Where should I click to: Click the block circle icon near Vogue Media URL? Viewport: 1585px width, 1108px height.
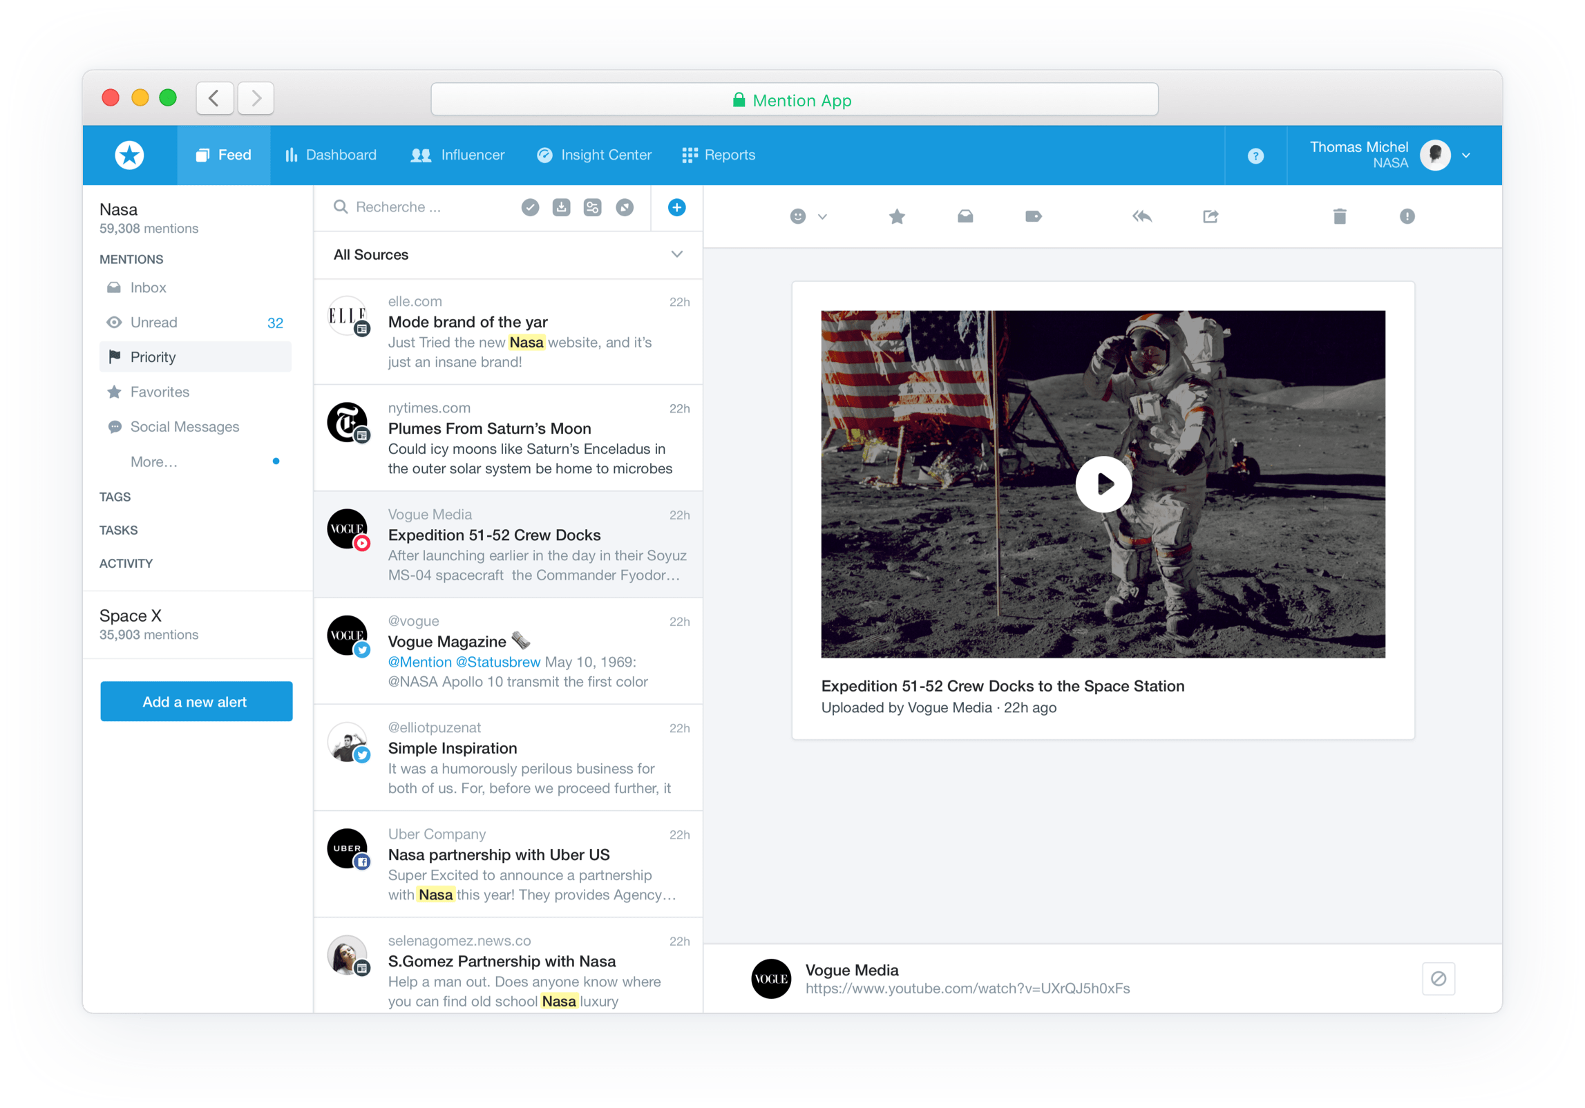click(1439, 978)
